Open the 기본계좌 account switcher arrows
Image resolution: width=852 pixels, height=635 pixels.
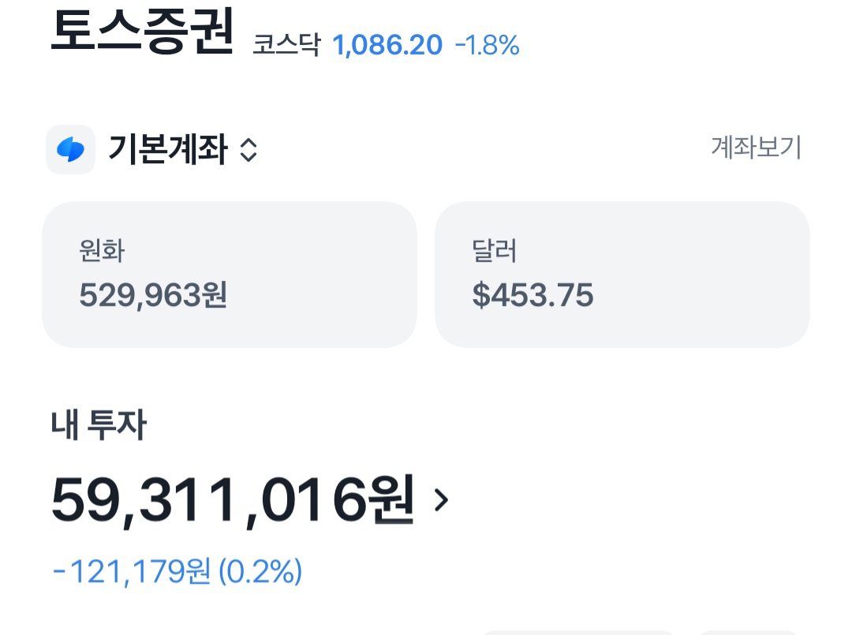coord(248,150)
